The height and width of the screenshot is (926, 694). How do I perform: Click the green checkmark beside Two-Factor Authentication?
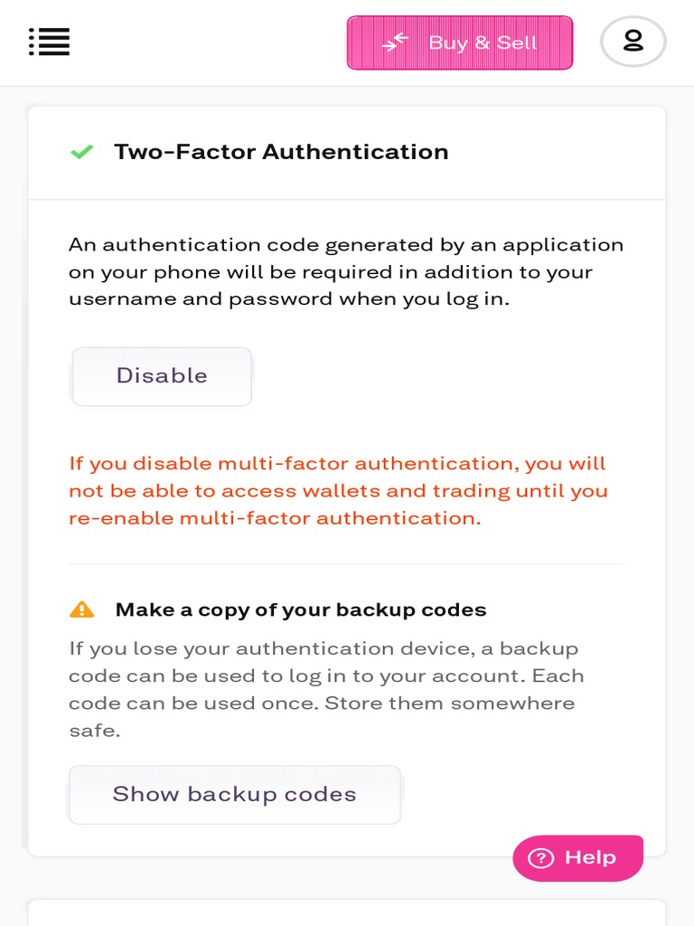[81, 152]
